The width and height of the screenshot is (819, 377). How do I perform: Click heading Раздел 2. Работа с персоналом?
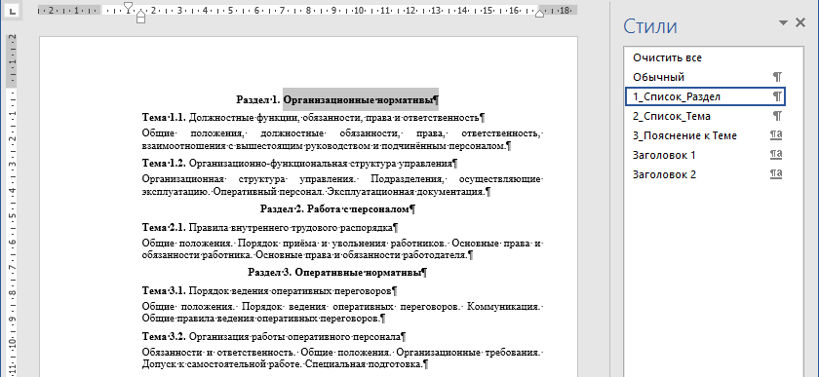coord(337,209)
